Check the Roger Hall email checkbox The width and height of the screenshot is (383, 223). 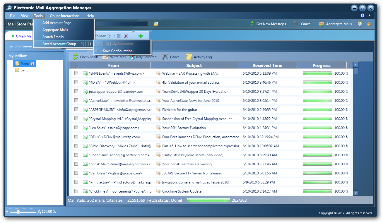coord(76,155)
